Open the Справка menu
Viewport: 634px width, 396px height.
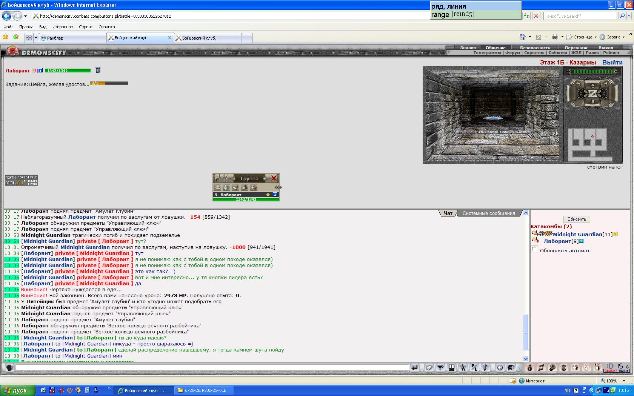pos(106,27)
